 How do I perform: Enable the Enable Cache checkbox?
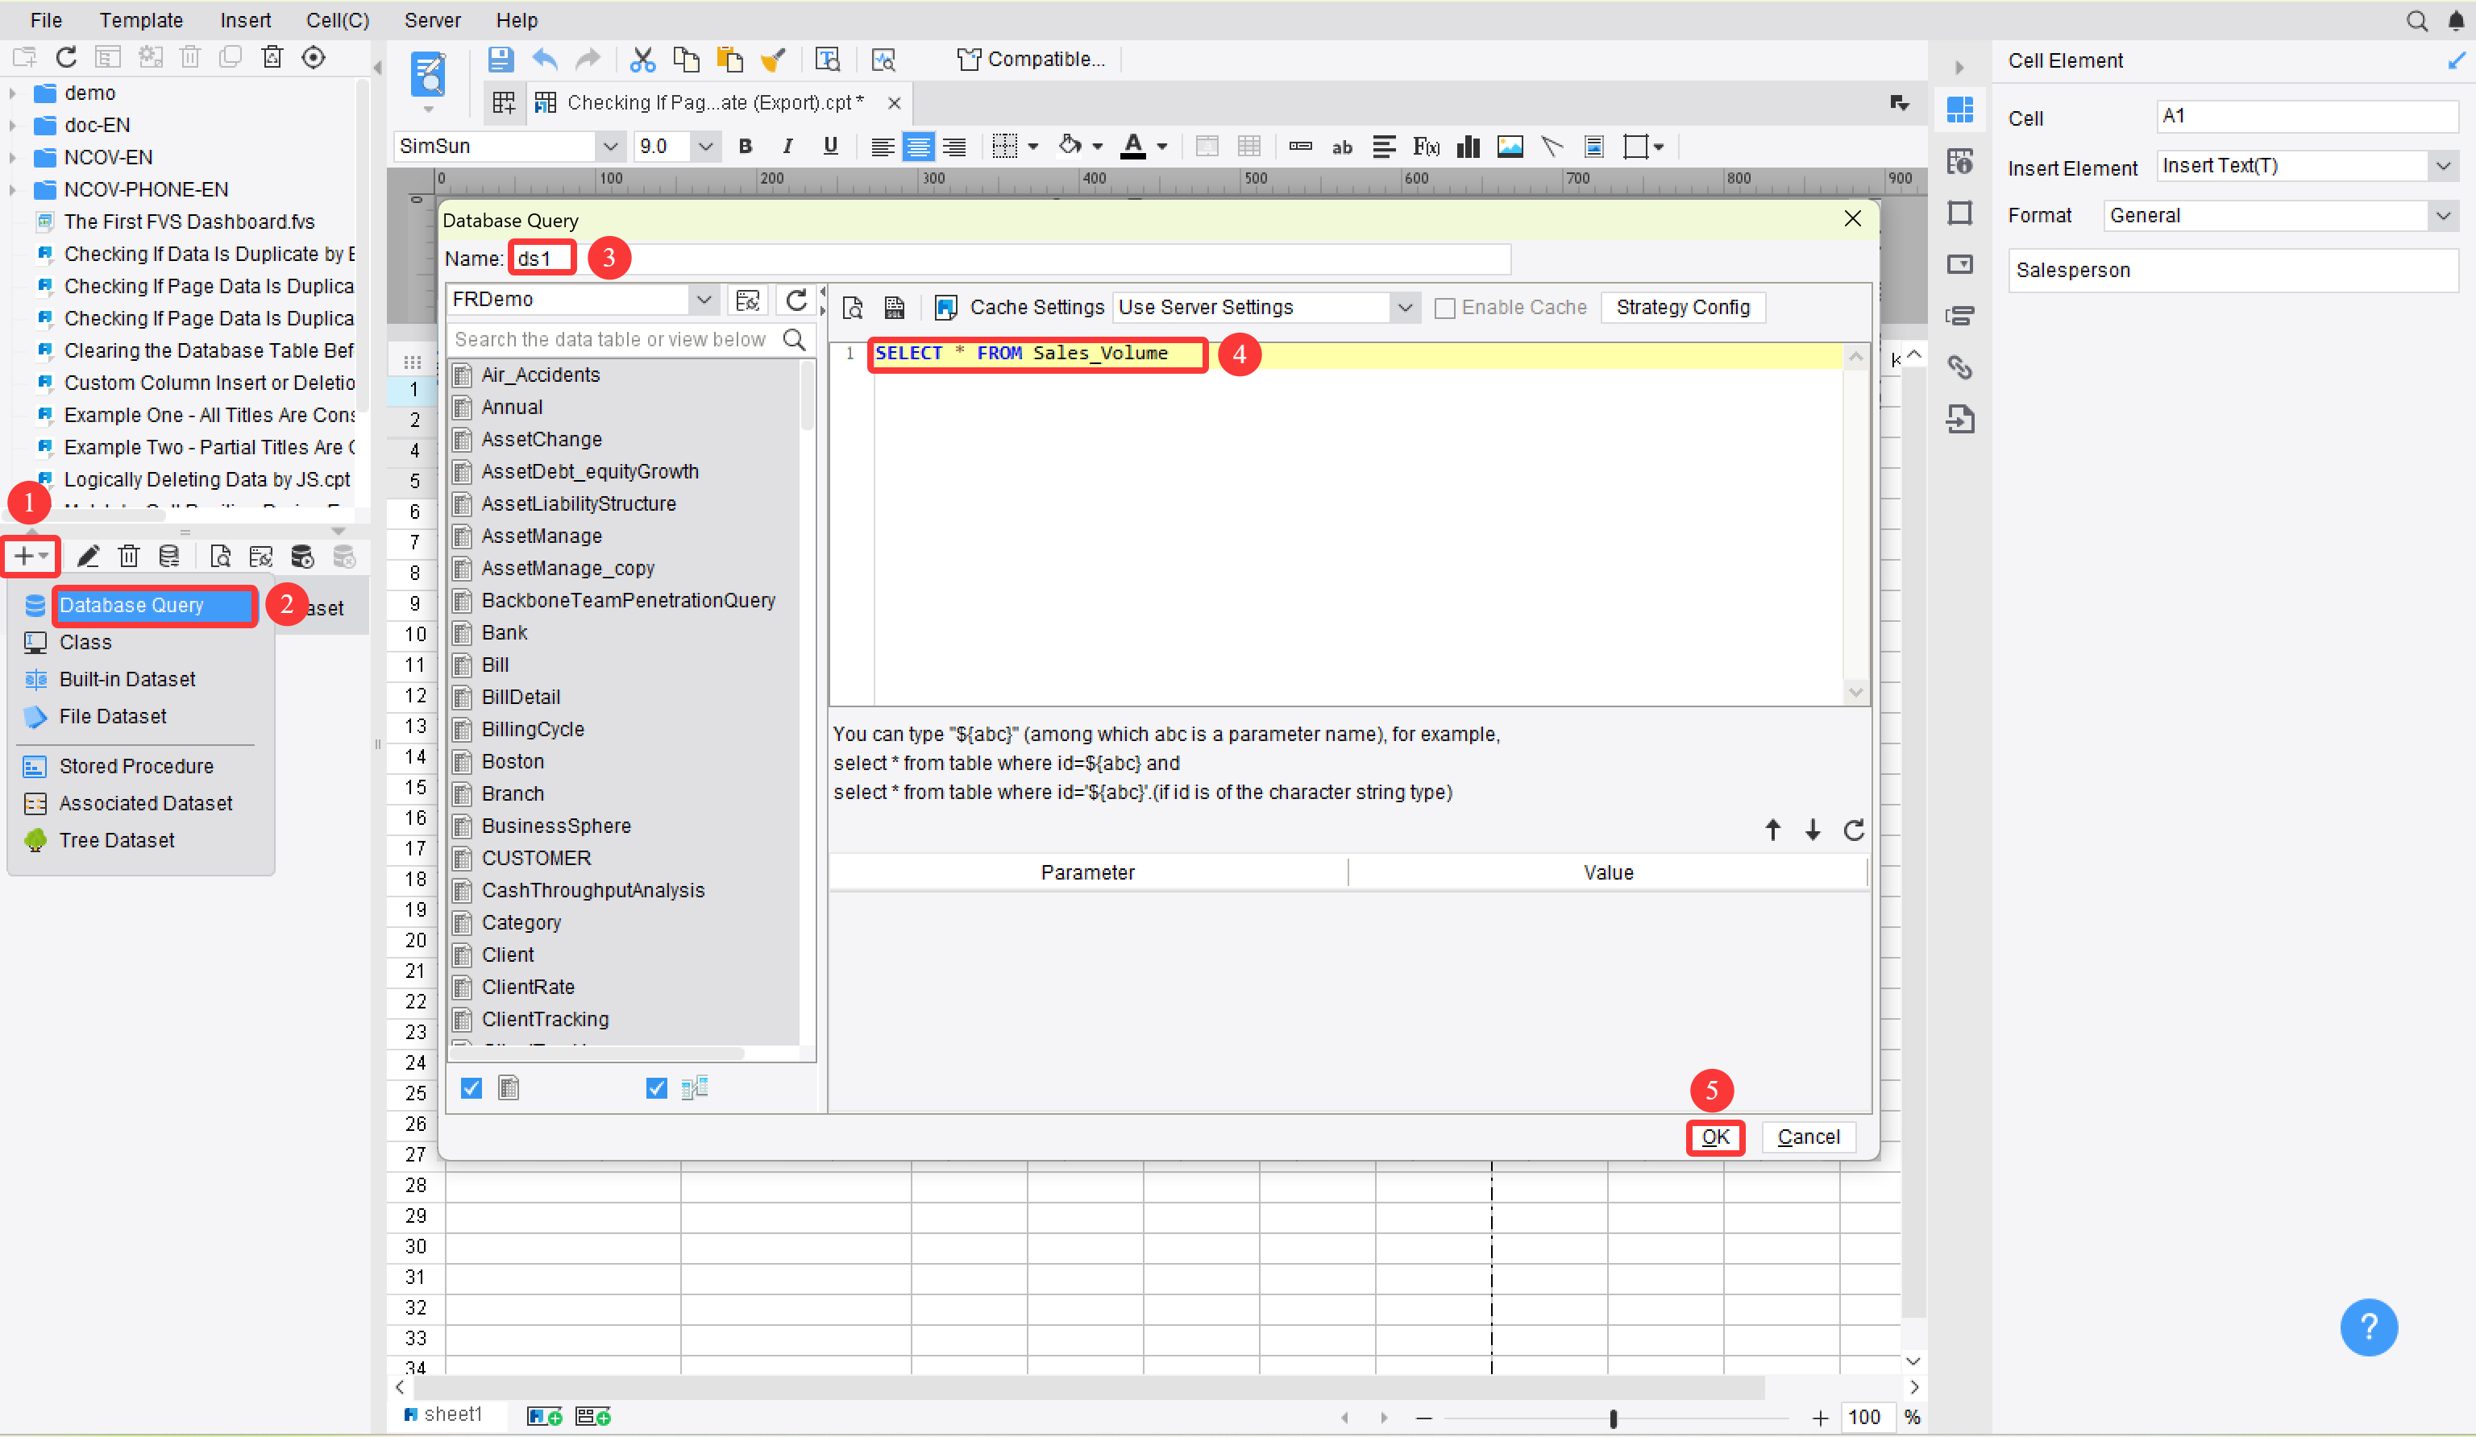click(x=1445, y=308)
